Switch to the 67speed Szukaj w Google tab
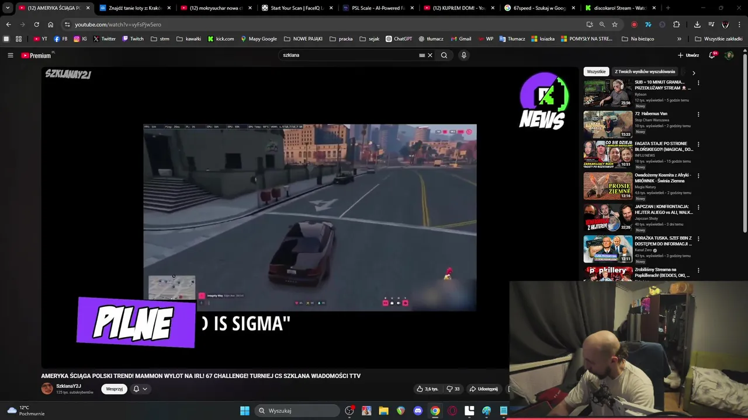The image size is (748, 420). point(539,8)
